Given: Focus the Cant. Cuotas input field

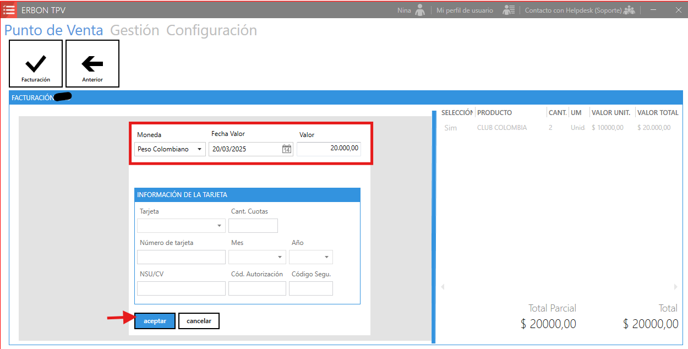Looking at the screenshot, I should (253, 226).
